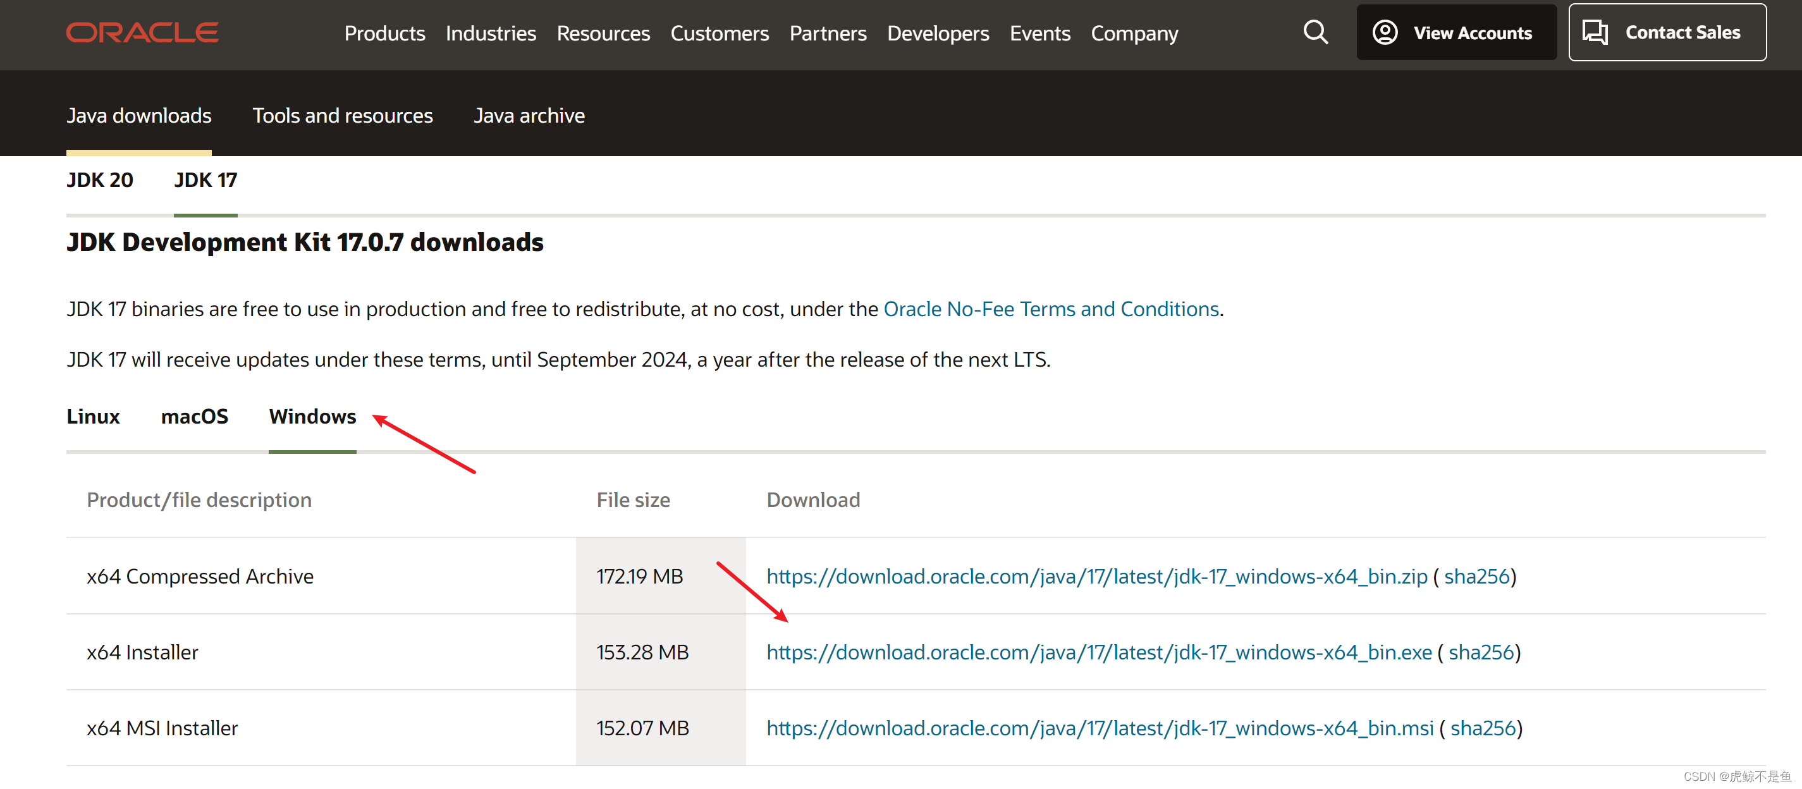This screenshot has width=1802, height=789.
Task: Open the Events menu
Action: pyautogui.click(x=1039, y=33)
